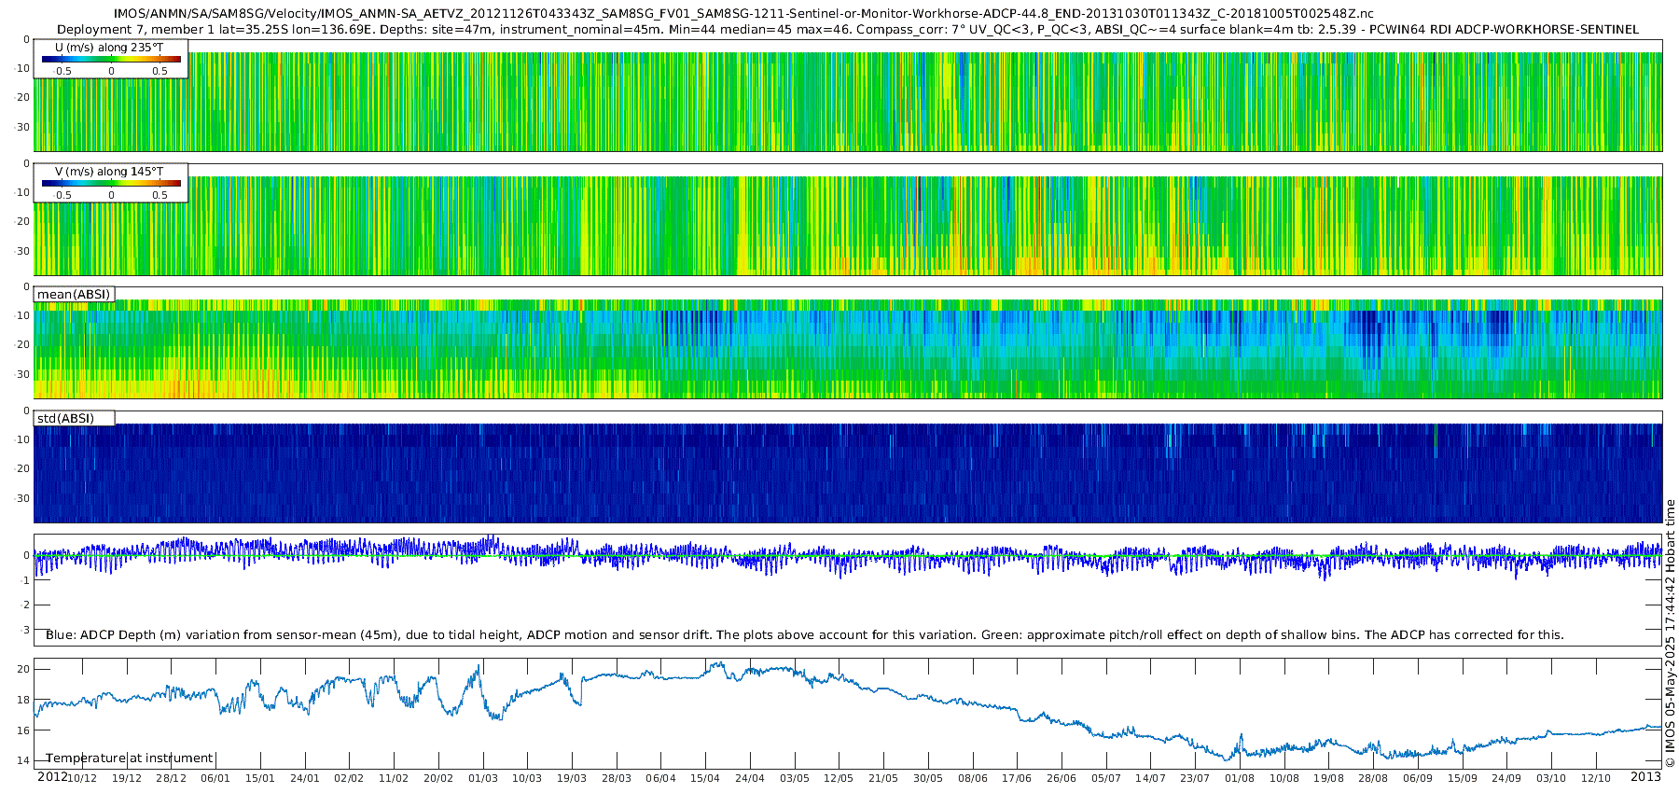Select the 01/08 date tick
1679x793 pixels.
(x=1240, y=778)
